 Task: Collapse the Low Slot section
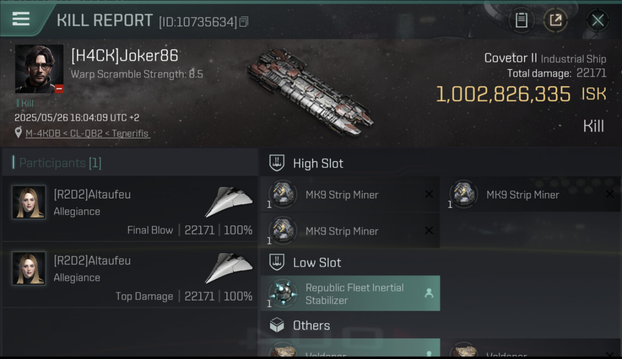pyautogui.click(x=317, y=262)
